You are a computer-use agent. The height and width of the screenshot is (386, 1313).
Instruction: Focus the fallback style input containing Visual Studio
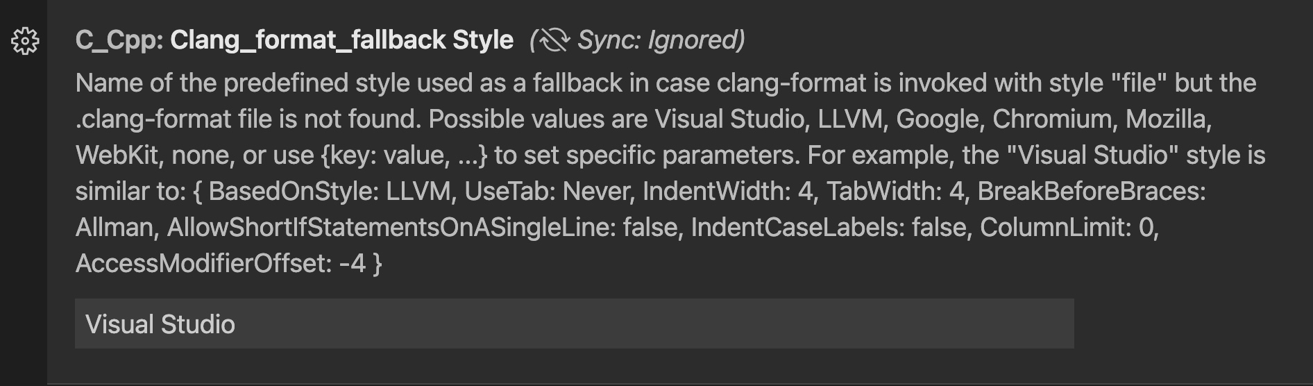coord(574,324)
